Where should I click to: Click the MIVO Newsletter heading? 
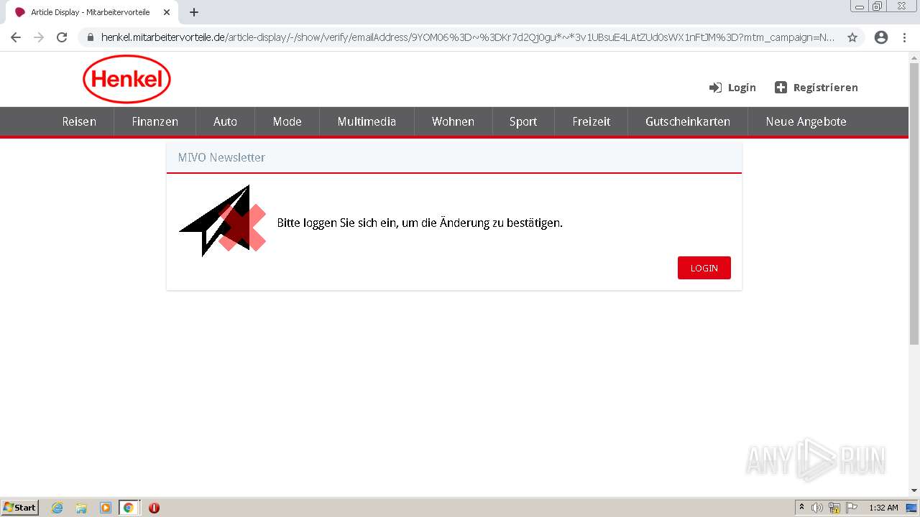pos(221,157)
